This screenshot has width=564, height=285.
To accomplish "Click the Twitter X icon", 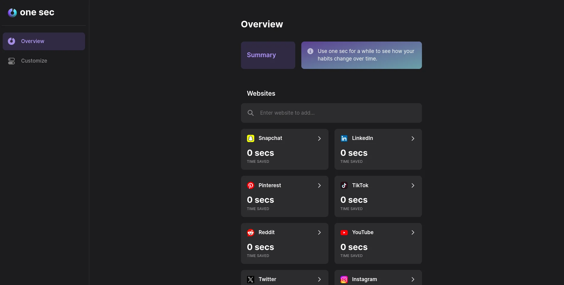I will tap(251, 280).
